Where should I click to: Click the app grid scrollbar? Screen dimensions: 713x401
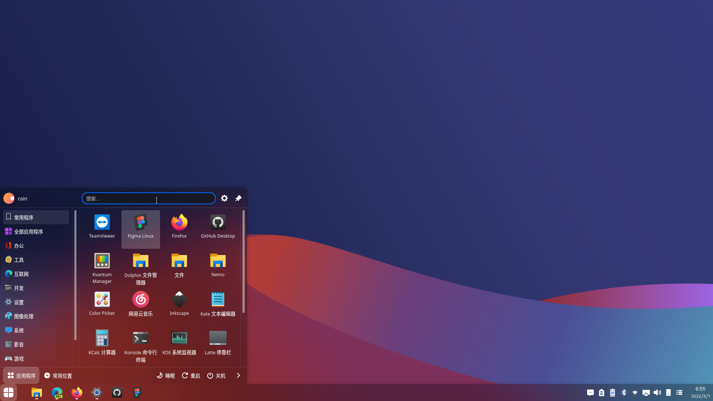pos(244,261)
